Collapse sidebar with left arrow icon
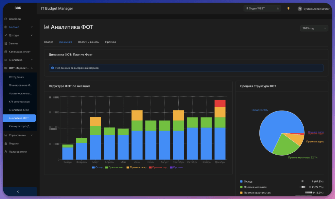Viewport: 335px width, 199px height. (18, 192)
